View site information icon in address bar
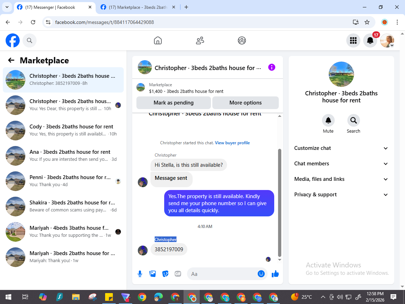 click(x=48, y=22)
